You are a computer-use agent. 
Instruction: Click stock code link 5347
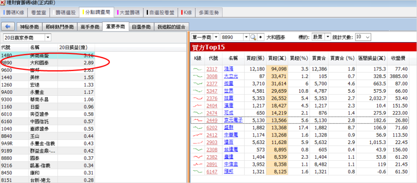coord(212,91)
